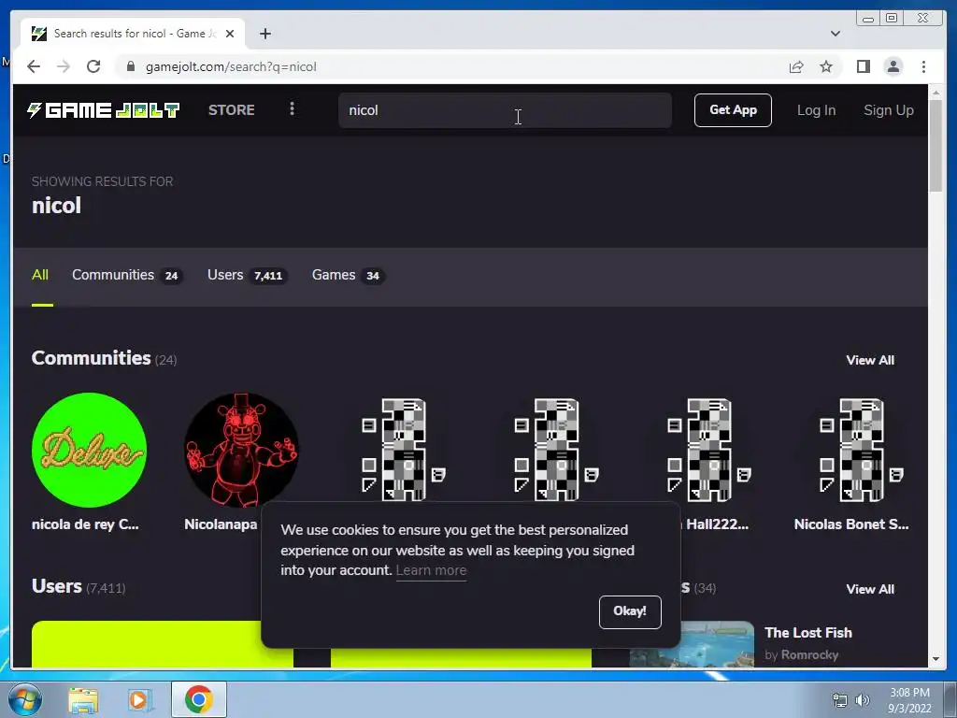The image size is (957, 718).
Task: Open the Windows Start menu
Action: pyautogui.click(x=25, y=699)
